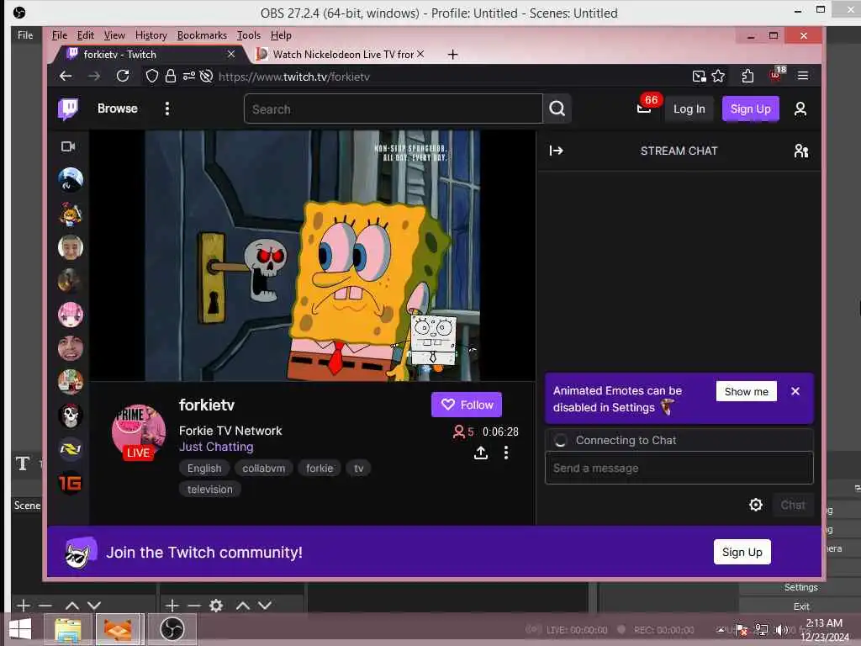
Task: Click Sign Up in the purple banner
Action: point(742,552)
